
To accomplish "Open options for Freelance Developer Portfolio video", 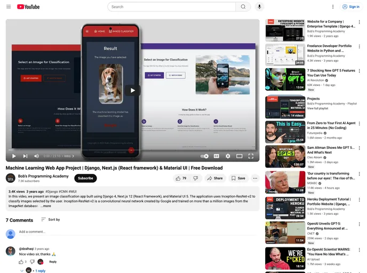I will click(x=359, y=46).
